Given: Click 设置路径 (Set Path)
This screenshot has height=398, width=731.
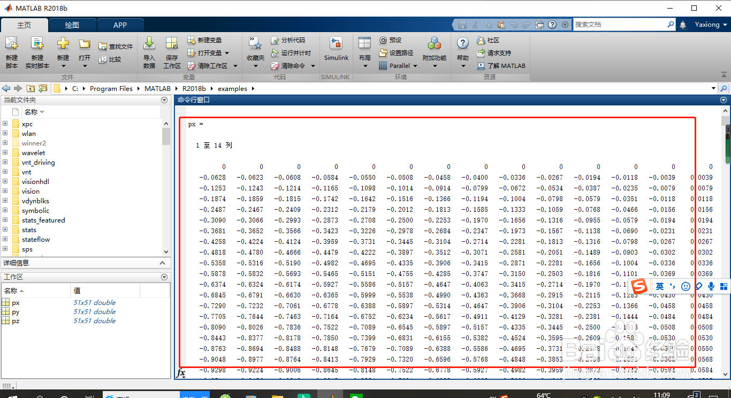Looking at the screenshot, I should (x=396, y=53).
